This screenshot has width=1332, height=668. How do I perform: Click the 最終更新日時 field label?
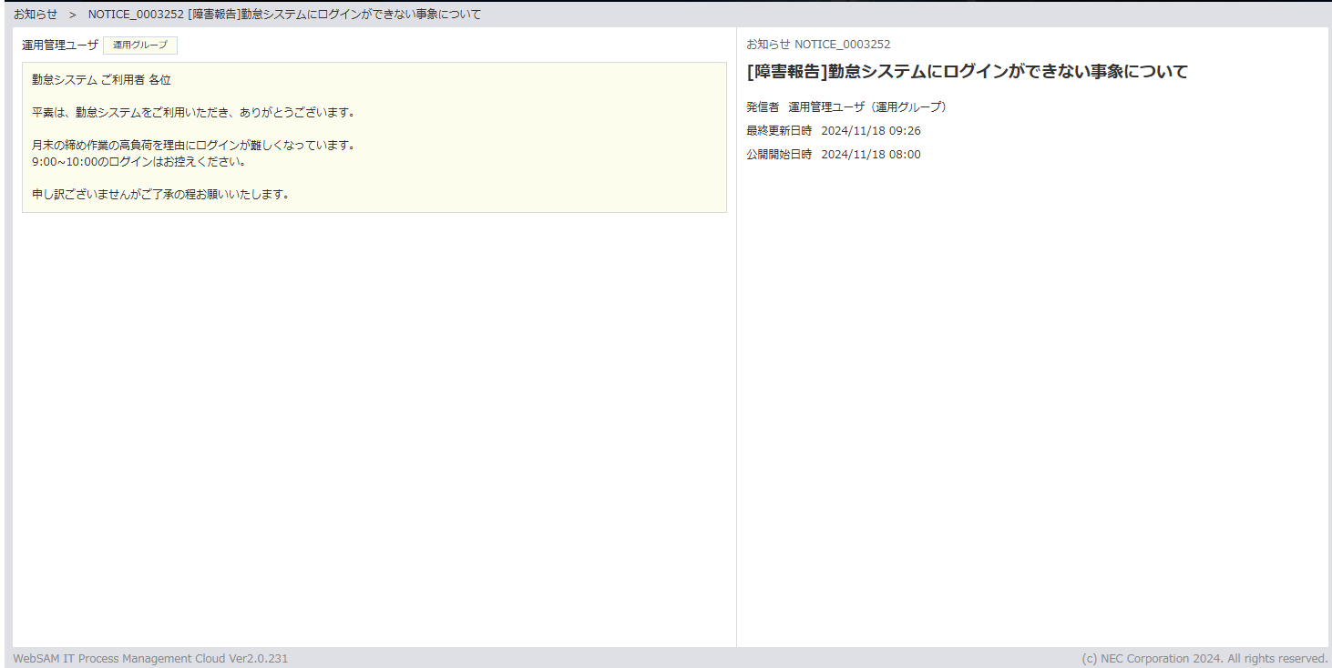[x=779, y=131]
